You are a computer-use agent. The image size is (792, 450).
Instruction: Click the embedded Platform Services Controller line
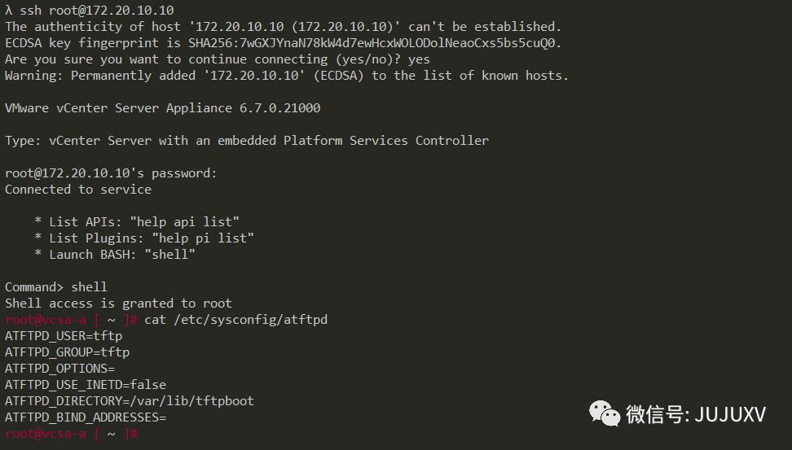(247, 140)
